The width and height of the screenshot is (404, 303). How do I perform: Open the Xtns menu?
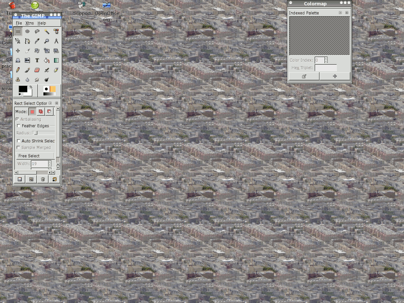[x=30, y=23]
